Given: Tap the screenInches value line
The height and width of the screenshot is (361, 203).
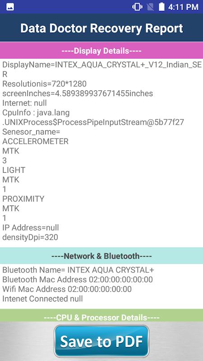Looking at the screenshot, I should [78, 93].
